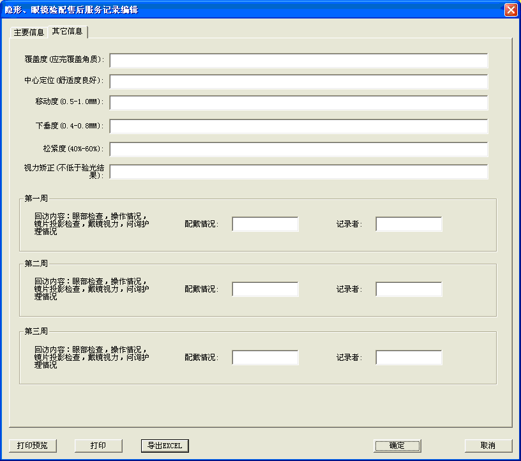Click the 移动度 (0.5-1.0MM) field
This screenshot has width=521, height=461.
coord(298,103)
